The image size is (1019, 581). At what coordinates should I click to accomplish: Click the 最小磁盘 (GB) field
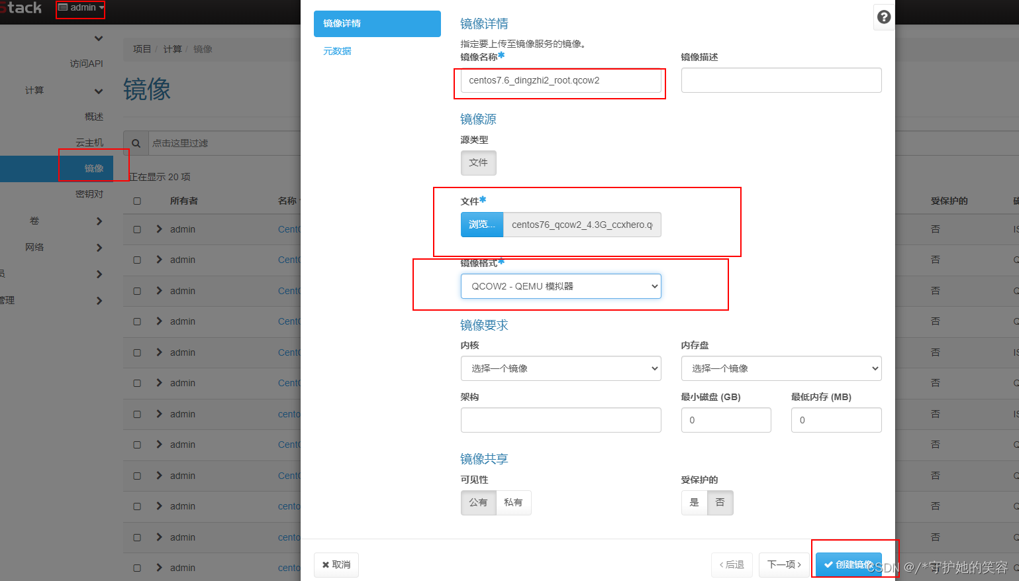726,420
